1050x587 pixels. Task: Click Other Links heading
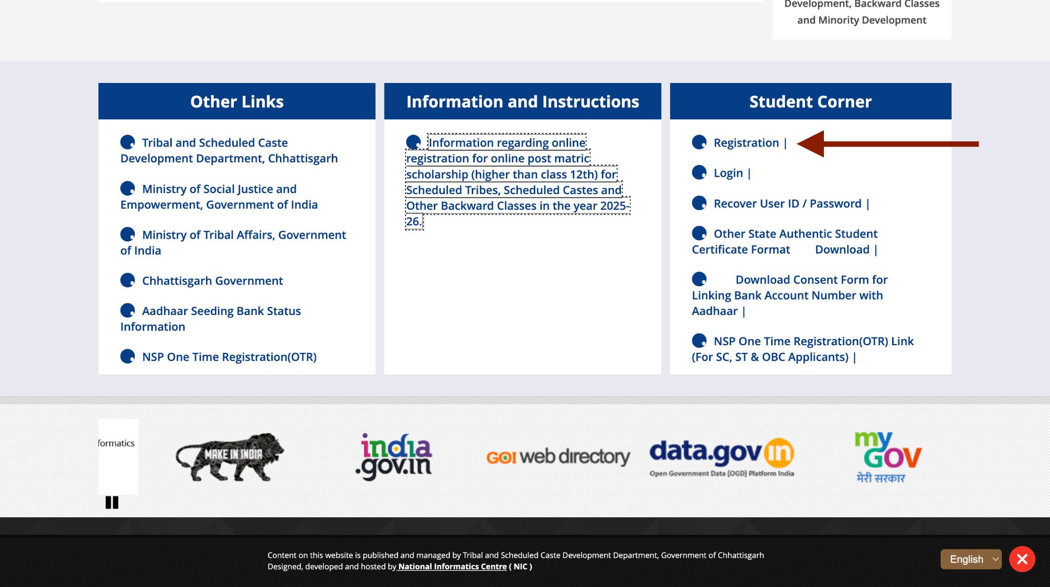(x=237, y=101)
